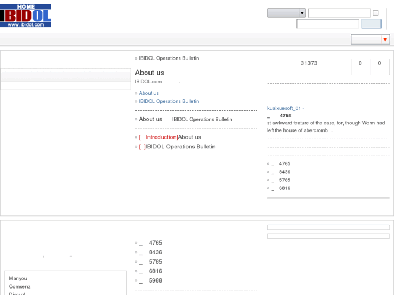394x295 pixels.
Task: Click the Manyou link
Action: [18, 278]
